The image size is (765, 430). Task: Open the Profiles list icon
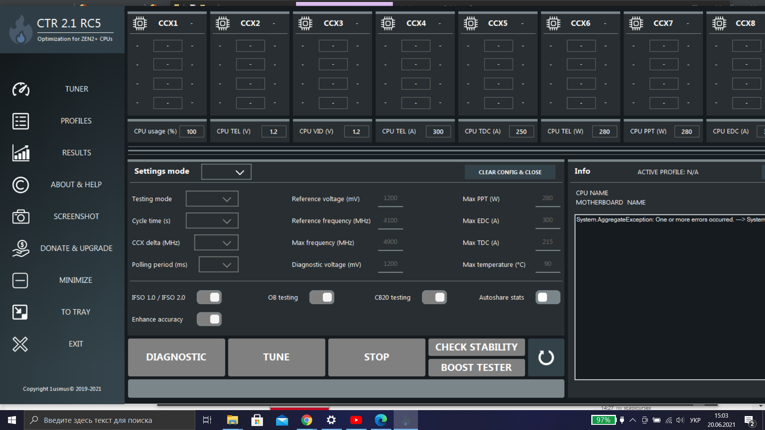(x=21, y=121)
